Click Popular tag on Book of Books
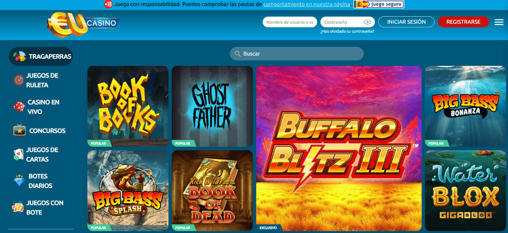This screenshot has height=233, width=508. [x=99, y=143]
